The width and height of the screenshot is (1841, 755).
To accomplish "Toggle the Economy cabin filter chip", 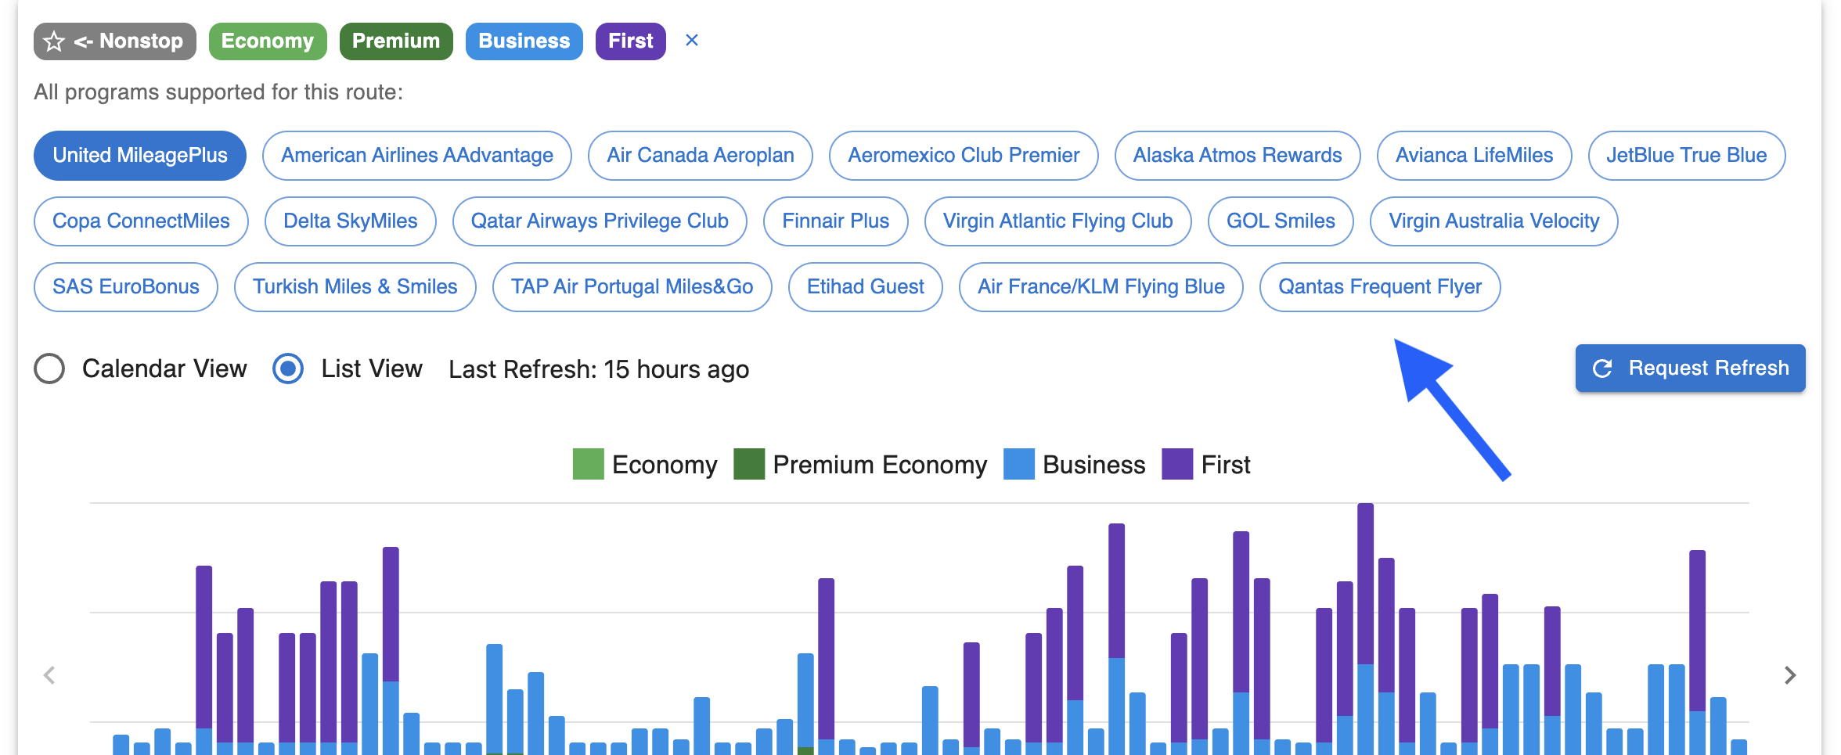I will coord(268,41).
